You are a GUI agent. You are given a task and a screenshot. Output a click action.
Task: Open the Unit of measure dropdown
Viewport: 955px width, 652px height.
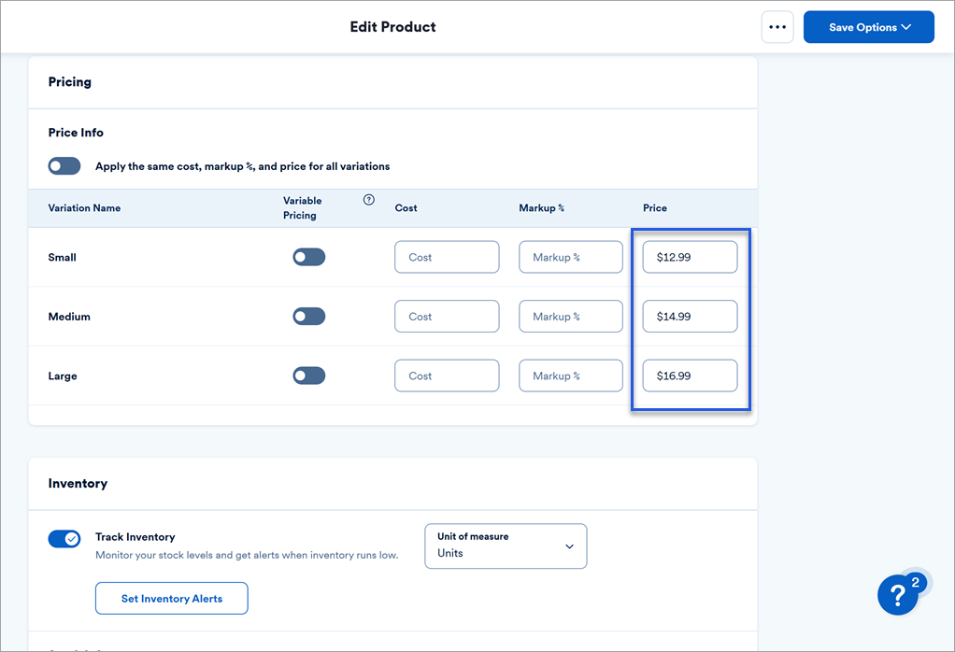506,546
